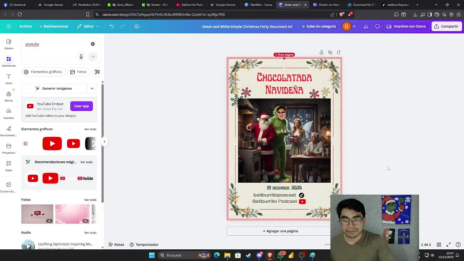Click the YouTube icon on the design
Viewport: 464px width, 261px height.
click(x=302, y=202)
